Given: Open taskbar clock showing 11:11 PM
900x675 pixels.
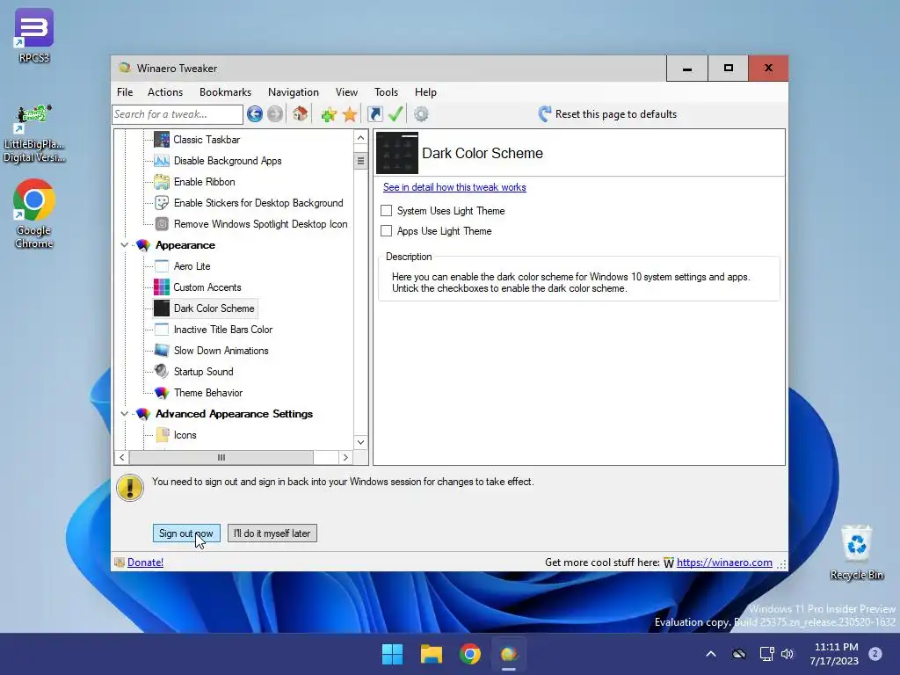Looking at the screenshot, I should [835, 654].
